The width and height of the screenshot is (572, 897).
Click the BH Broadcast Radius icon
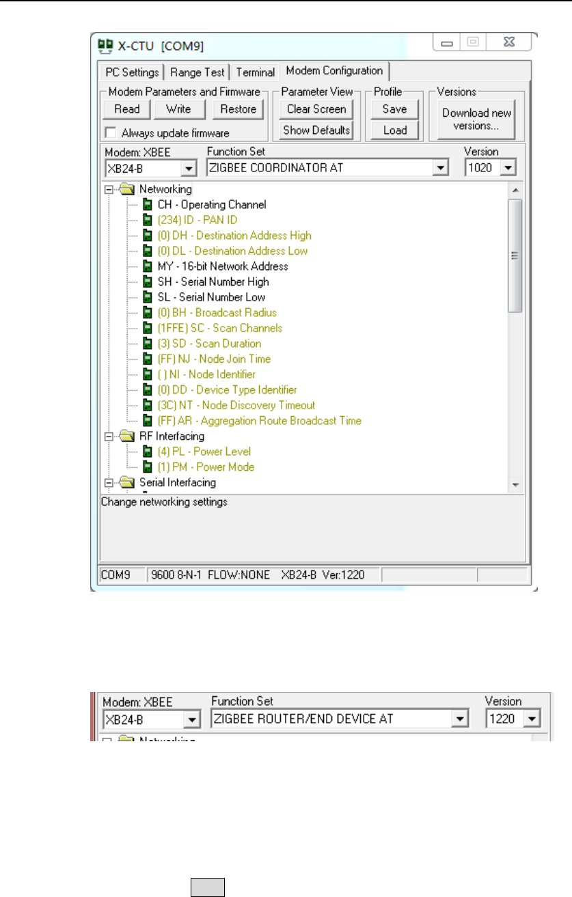[x=147, y=313]
